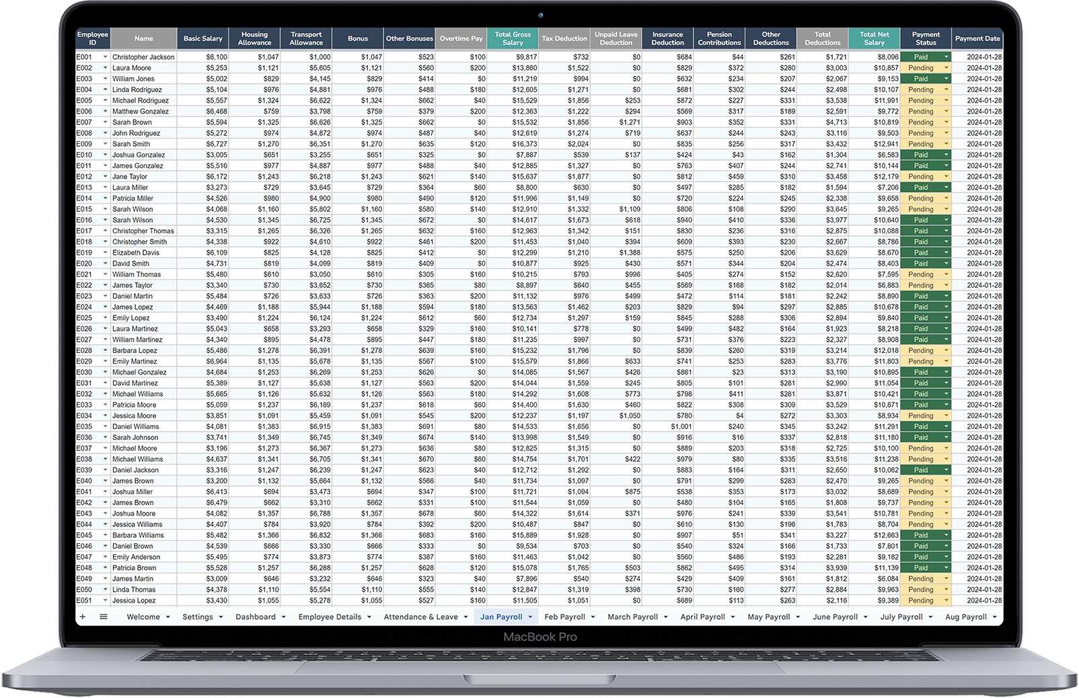The image size is (1079, 698).
Task: Click the add sheet plus icon
Action: (82, 617)
